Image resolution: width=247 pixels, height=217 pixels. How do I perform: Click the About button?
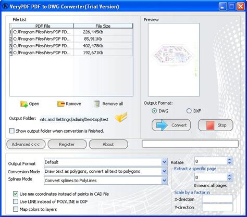click(108, 144)
